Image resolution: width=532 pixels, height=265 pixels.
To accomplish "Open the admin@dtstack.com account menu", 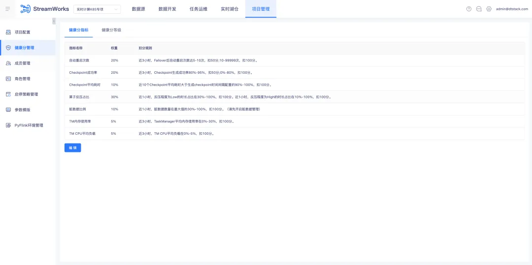I will (512, 9).
